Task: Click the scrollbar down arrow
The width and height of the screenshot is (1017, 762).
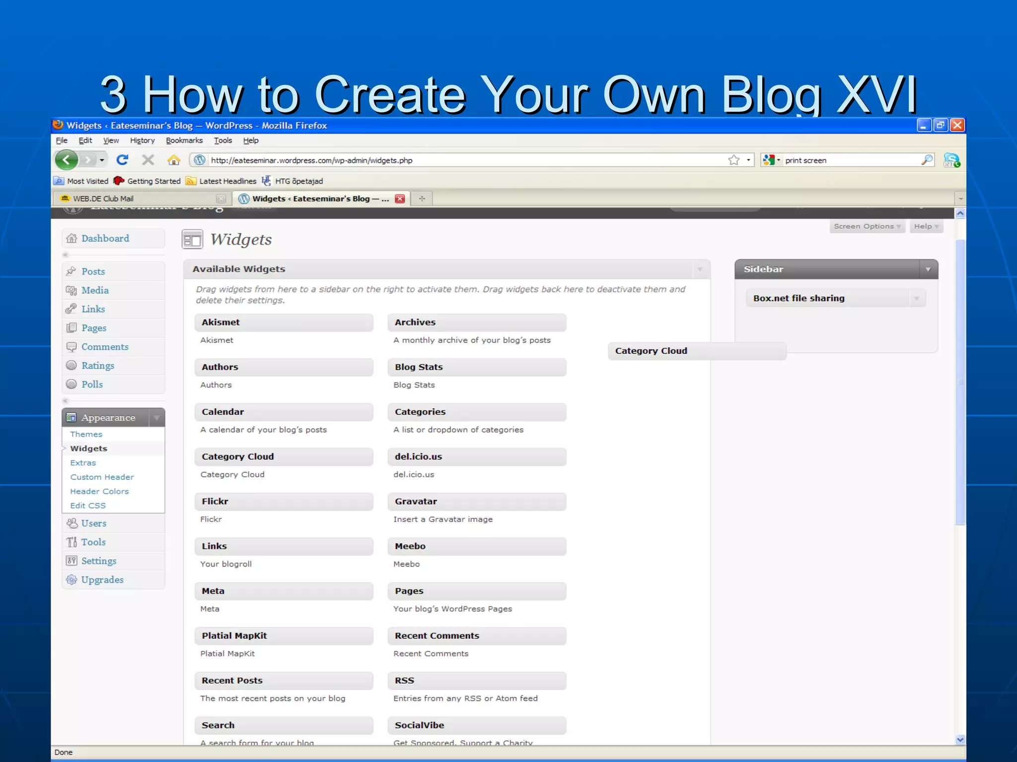Action: (x=960, y=740)
